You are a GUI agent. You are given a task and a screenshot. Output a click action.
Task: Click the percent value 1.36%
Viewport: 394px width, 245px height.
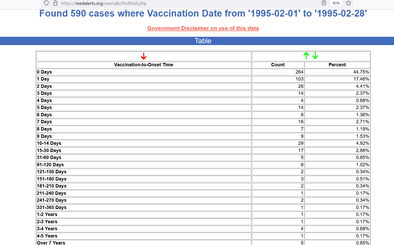point(362,115)
